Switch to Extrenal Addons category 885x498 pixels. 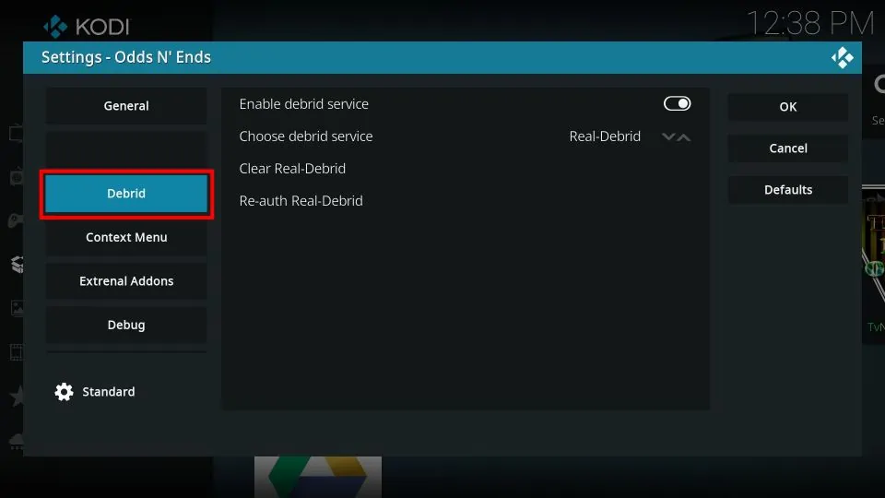[126, 280]
